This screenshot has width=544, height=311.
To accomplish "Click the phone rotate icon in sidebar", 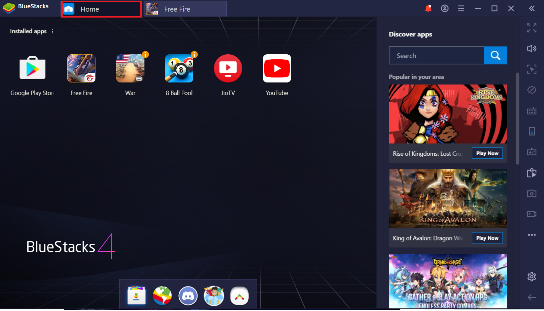I will 532,131.
